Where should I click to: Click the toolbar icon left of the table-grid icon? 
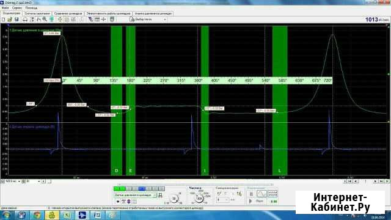tap(90, 19)
